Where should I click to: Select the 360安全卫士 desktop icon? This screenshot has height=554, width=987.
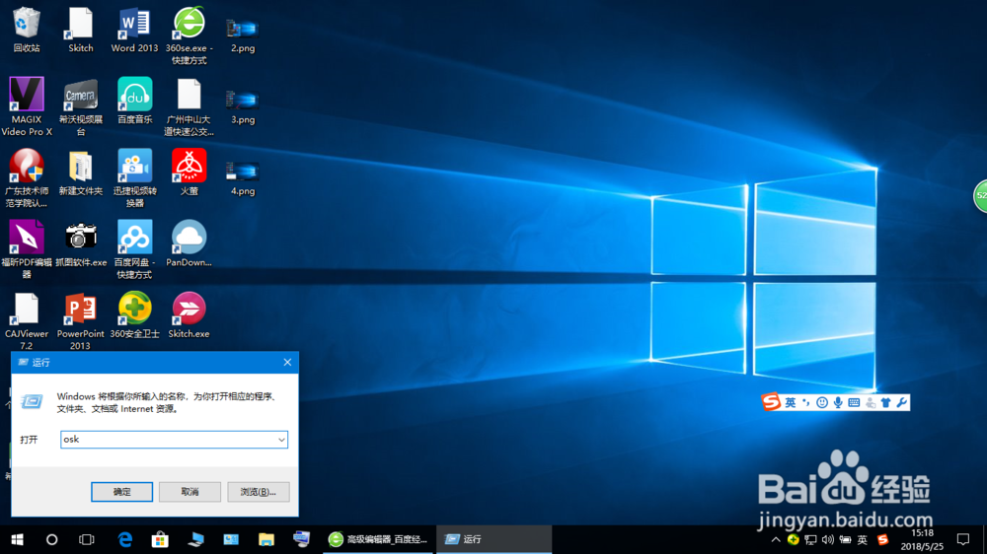click(x=134, y=310)
